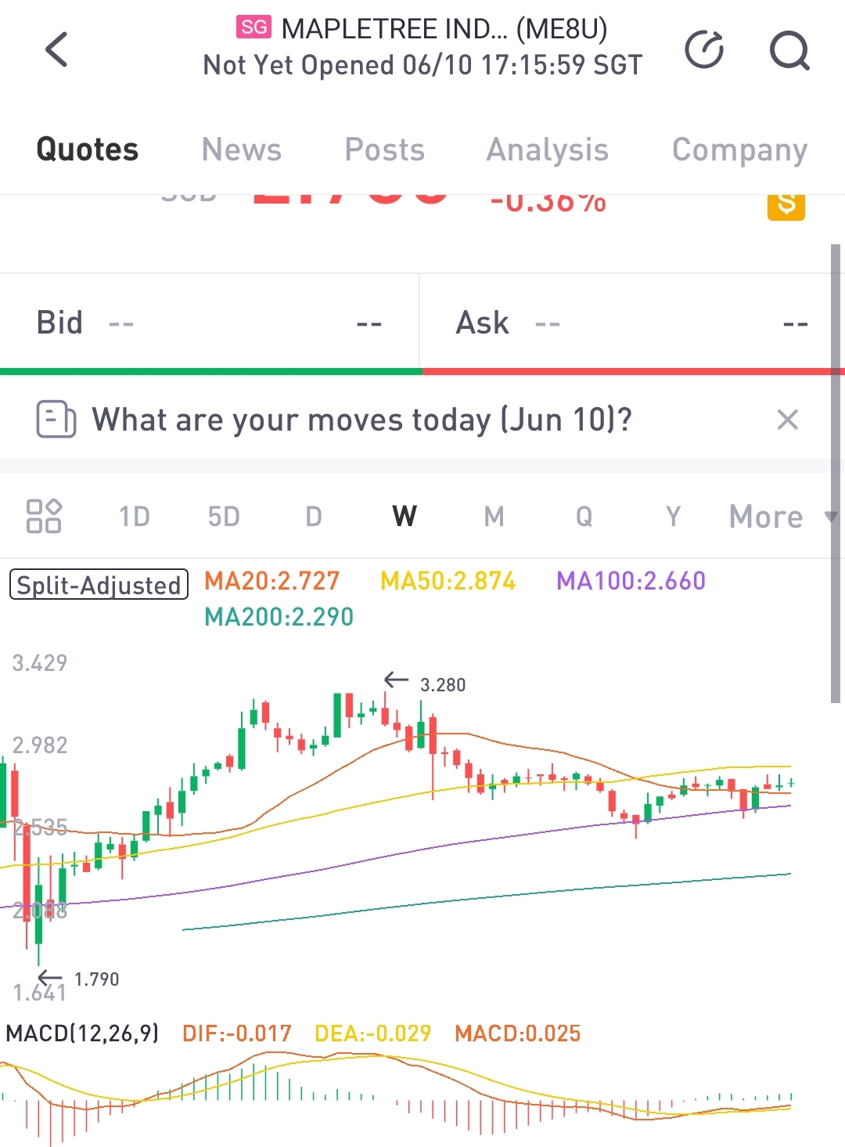
Task: Select the Y yearly chart period
Action: click(x=673, y=517)
